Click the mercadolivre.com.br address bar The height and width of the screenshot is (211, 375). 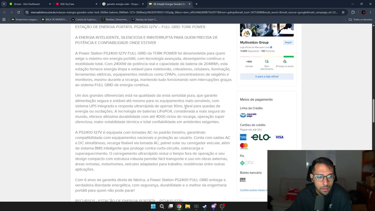point(184,12)
